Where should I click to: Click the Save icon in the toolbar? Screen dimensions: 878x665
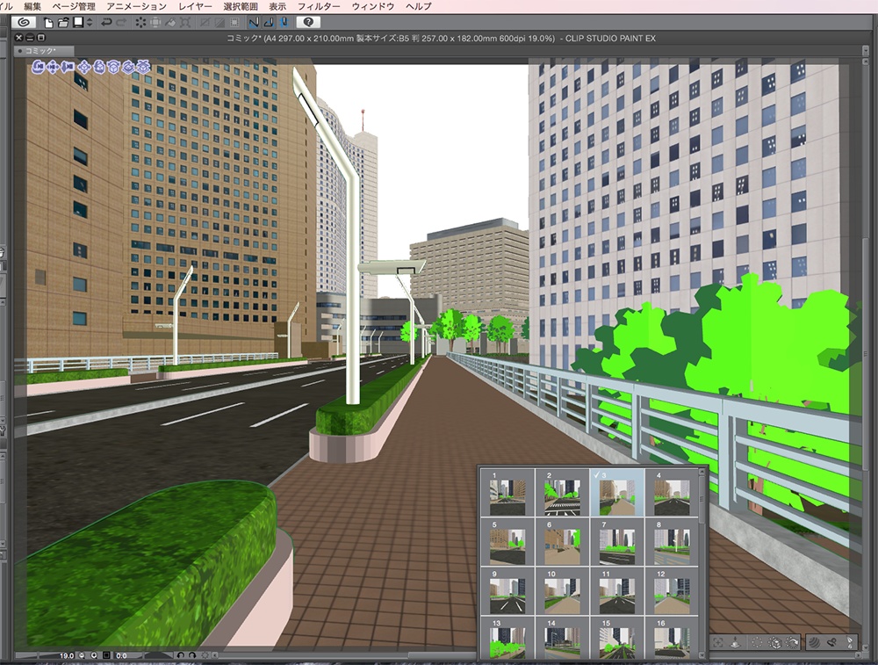pos(78,22)
